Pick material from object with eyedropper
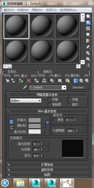This screenshot has height=188, width=94. pos(25,87)
